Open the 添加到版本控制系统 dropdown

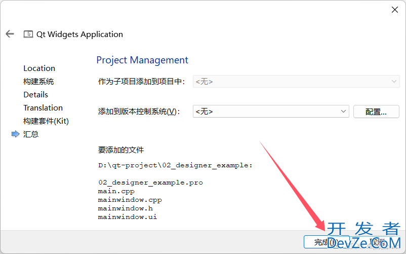(x=271, y=112)
